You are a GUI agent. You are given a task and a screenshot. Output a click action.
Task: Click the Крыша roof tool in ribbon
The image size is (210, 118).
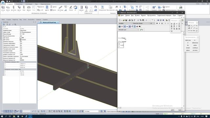pos(81,8)
